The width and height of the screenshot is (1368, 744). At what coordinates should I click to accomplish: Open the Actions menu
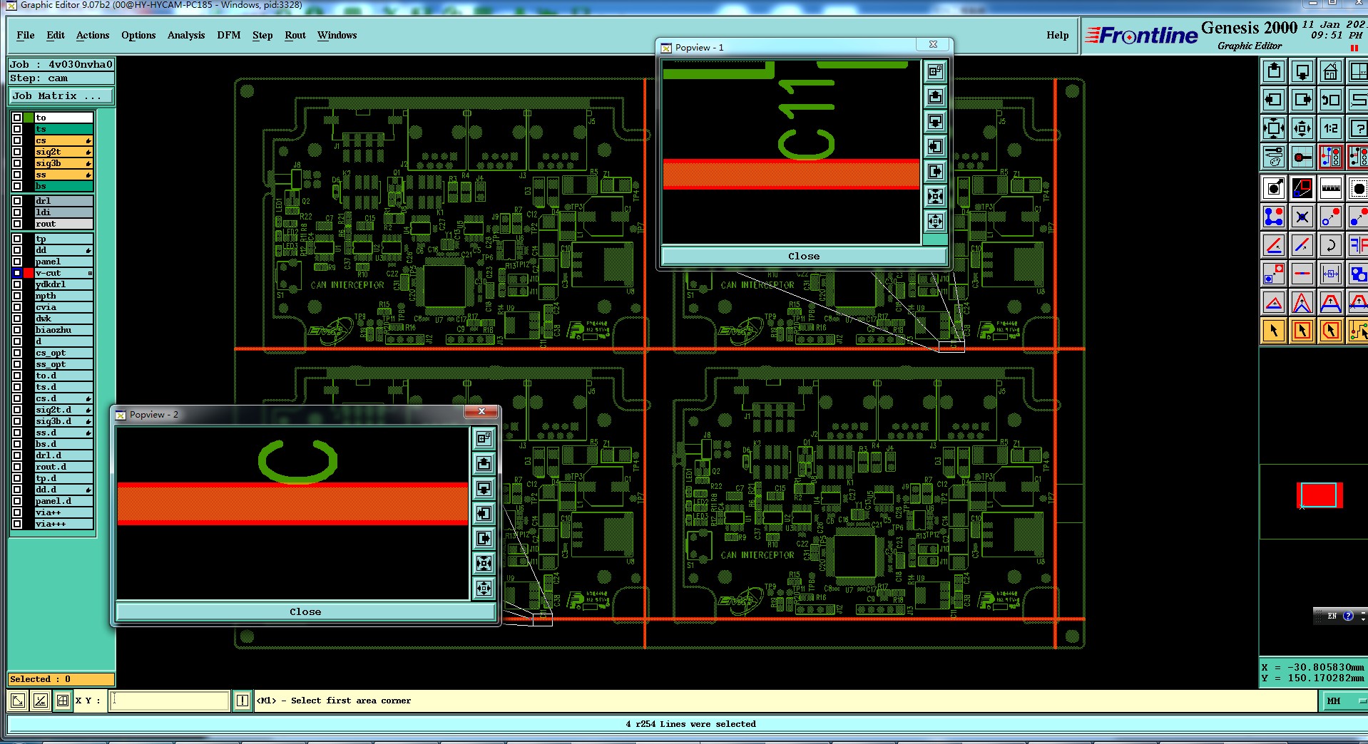pyautogui.click(x=93, y=35)
